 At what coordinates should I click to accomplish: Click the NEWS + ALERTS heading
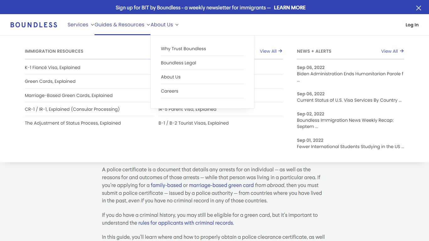(x=314, y=51)
